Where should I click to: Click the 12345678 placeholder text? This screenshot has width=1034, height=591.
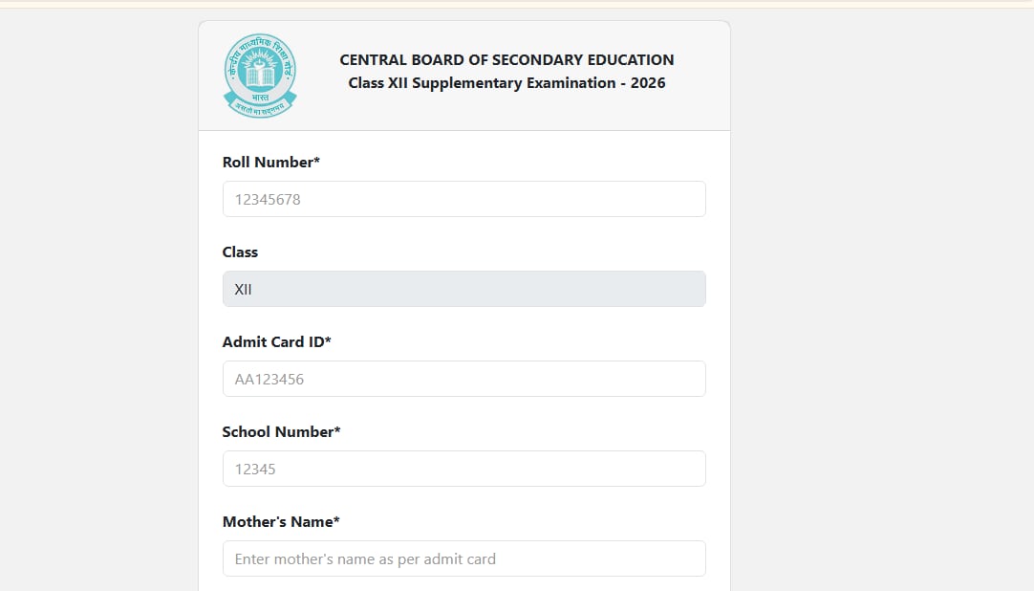(268, 200)
